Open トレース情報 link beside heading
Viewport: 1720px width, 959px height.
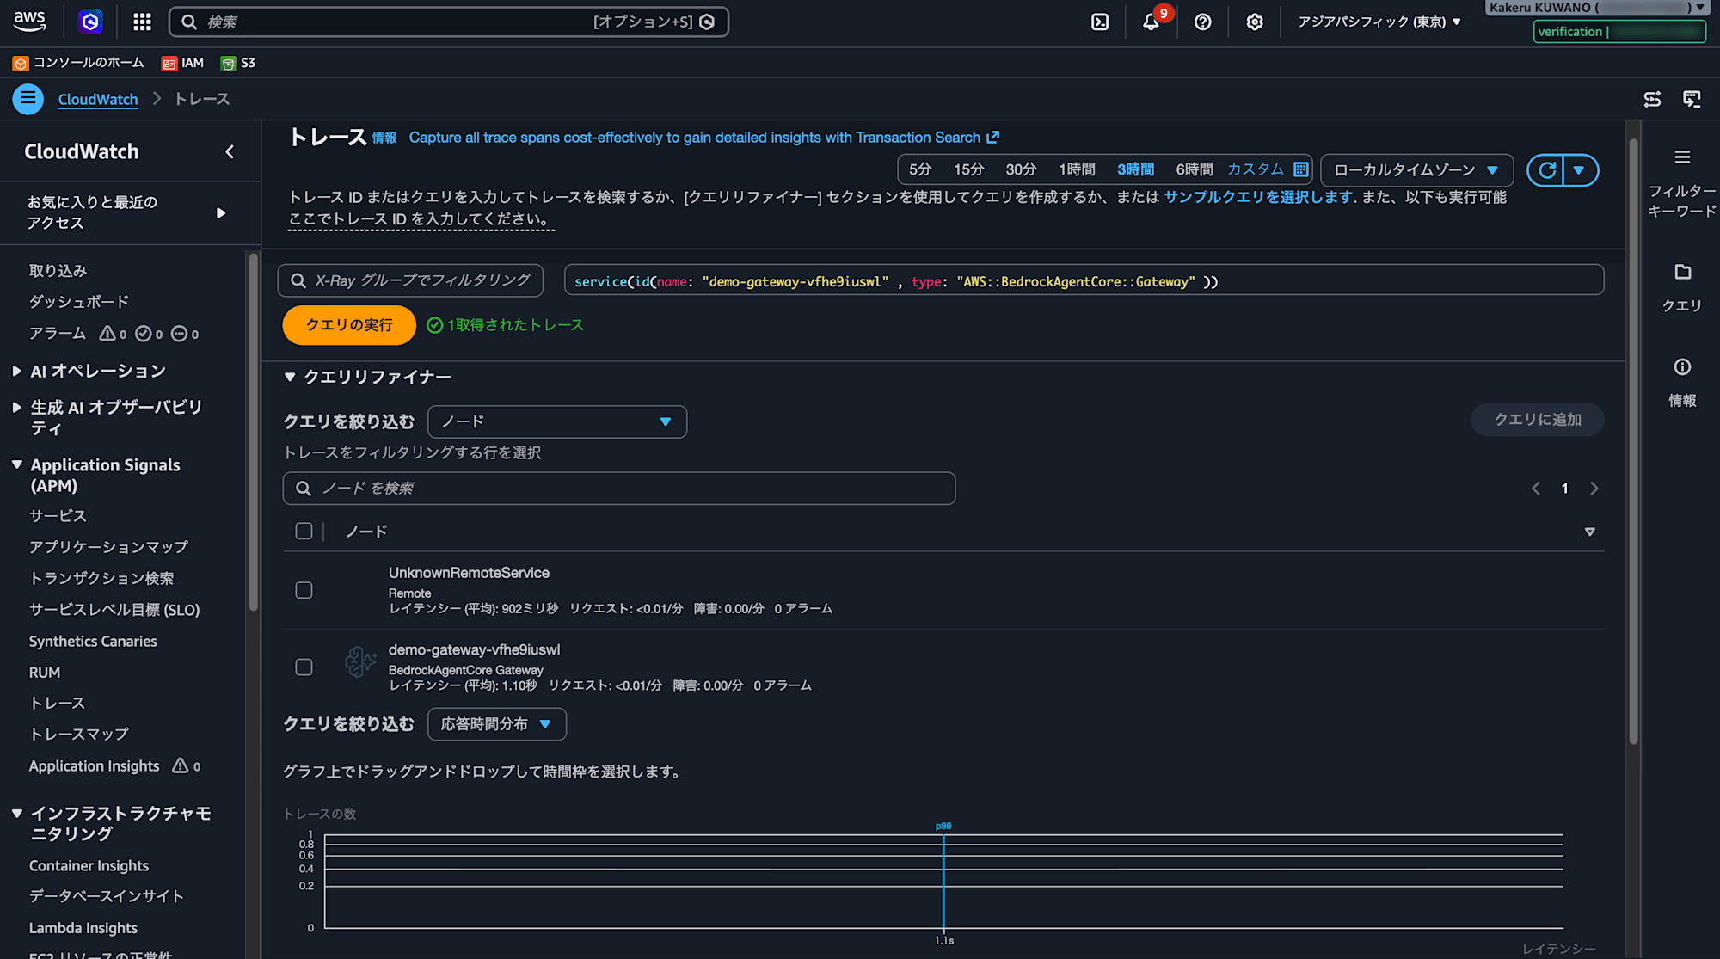click(384, 138)
